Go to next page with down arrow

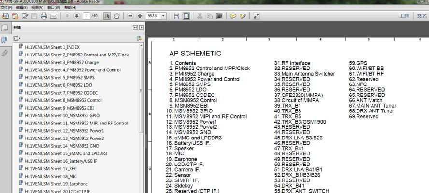click(77, 16)
